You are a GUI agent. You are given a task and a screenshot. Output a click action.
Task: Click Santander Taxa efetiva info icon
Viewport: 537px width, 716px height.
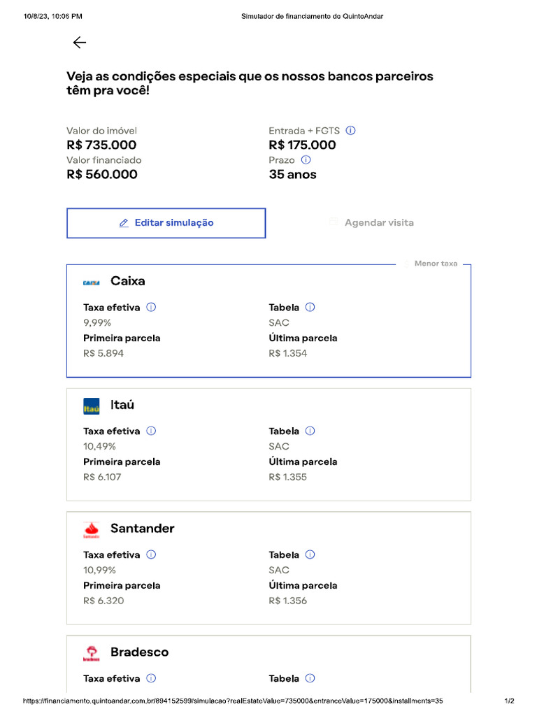click(x=151, y=554)
